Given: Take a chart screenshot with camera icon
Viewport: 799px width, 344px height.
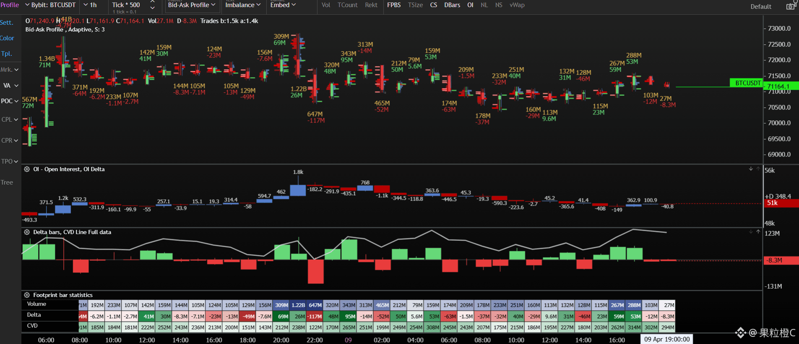Looking at the screenshot, I should pyautogui.click(x=790, y=6).
